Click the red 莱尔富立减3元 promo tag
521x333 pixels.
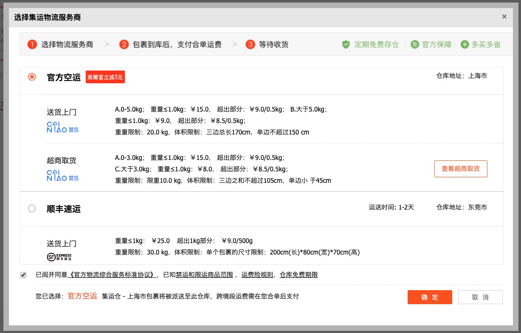[x=105, y=77]
